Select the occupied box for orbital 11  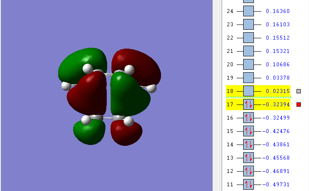click(248, 184)
